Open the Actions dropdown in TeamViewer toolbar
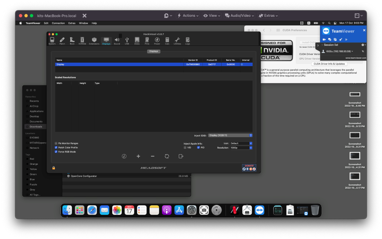Image resolution: width=382 pixels, height=239 pixels. (x=188, y=16)
